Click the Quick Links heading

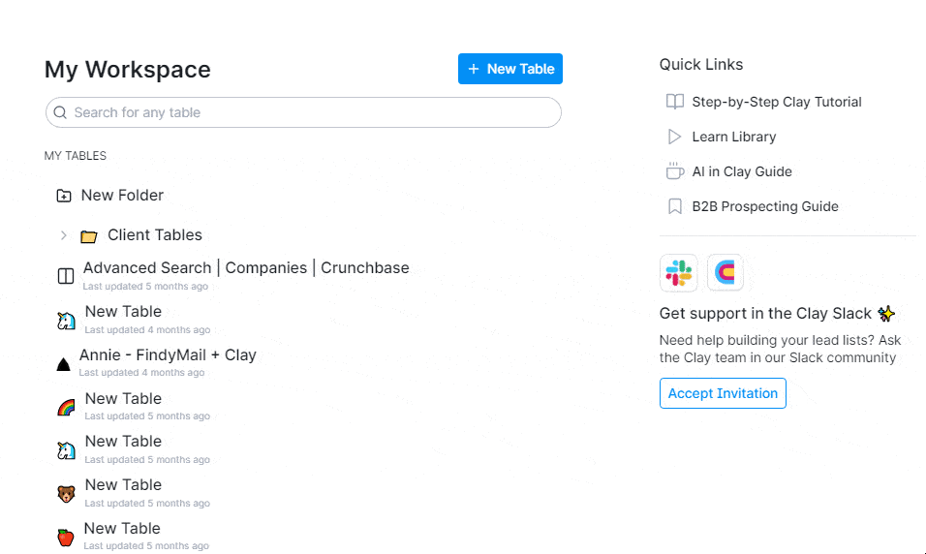[x=701, y=64]
